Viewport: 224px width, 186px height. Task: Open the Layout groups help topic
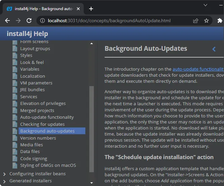tap(35, 48)
